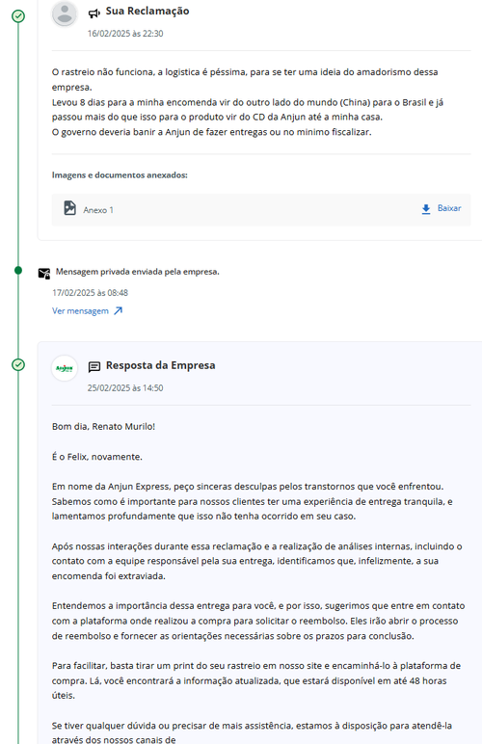Image resolution: width=482 pixels, height=744 pixels.
Task: Click the private message envelope icon
Action: point(44,273)
